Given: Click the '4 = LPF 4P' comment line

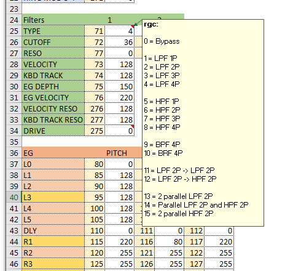Looking at the screenshot, I should [x=162, y=84].
